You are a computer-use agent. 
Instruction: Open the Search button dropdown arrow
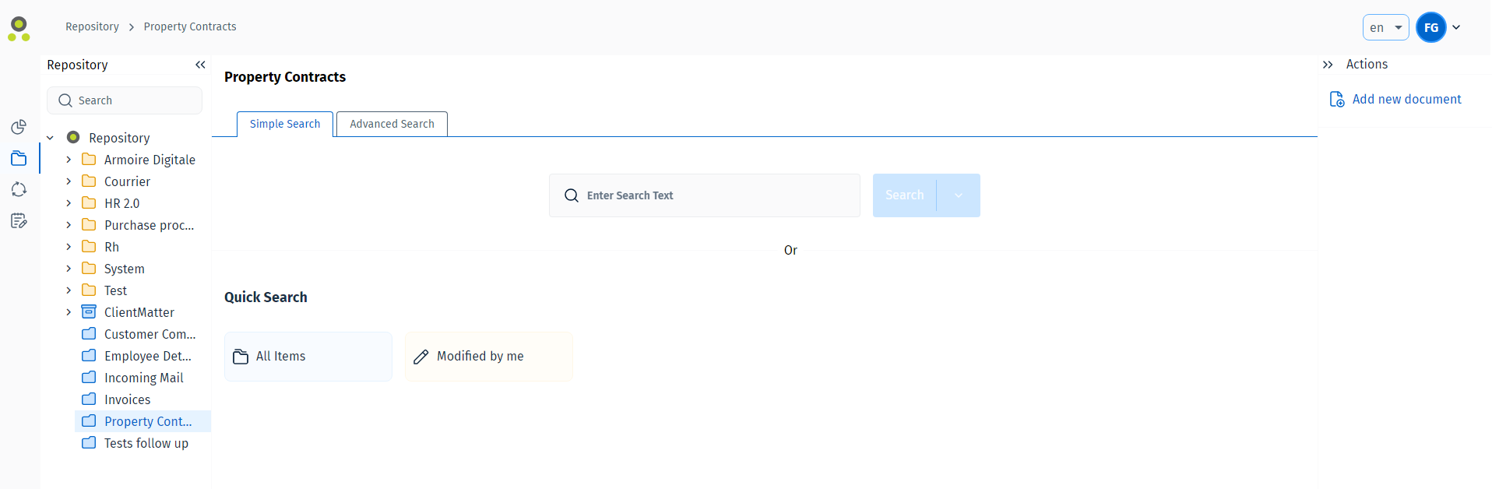(x=959, y=195)
